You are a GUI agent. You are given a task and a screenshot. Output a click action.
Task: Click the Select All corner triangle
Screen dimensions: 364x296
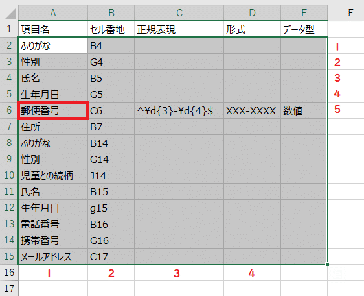(10, 14)
